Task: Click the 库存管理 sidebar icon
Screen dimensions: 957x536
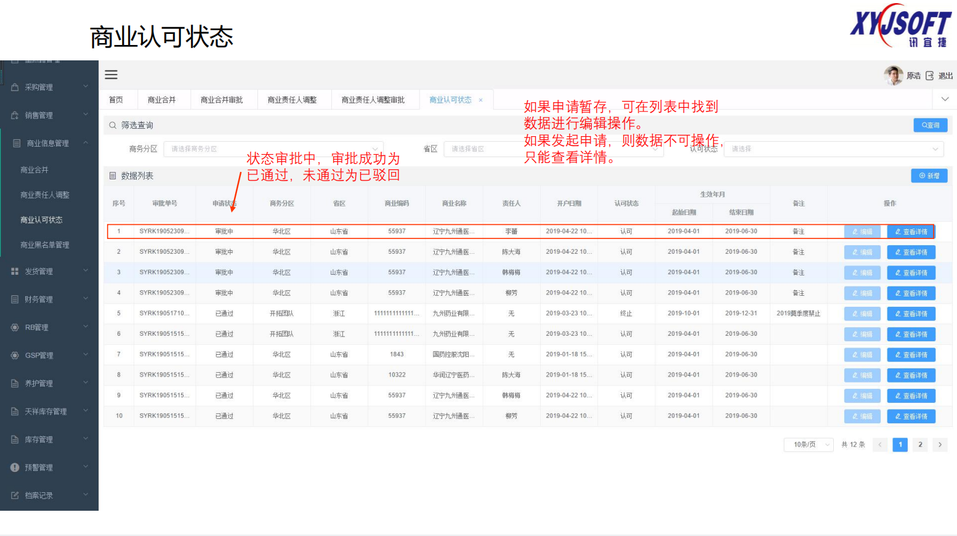Action: point(15,439)
